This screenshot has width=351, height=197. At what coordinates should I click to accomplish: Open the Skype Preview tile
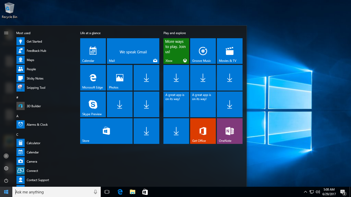93,104
